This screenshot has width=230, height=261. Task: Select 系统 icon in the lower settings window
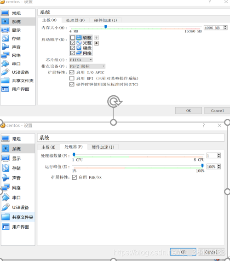click(x=6, y=149)
